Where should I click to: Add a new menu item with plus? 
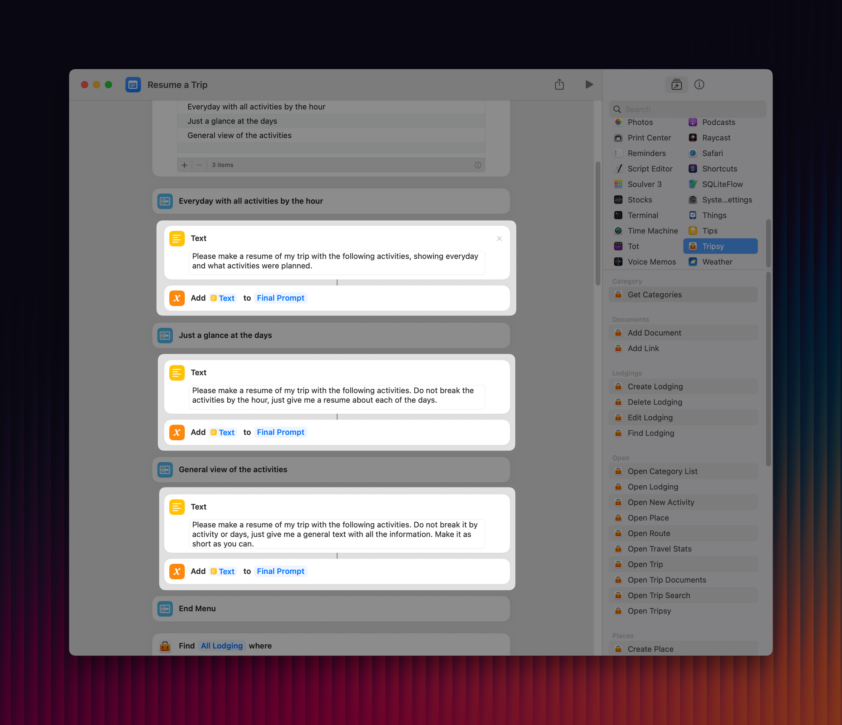(x=184, y=165)
